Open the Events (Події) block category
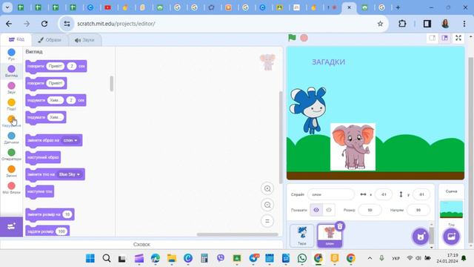Screen dimensions: 474x267 point(11,104)
